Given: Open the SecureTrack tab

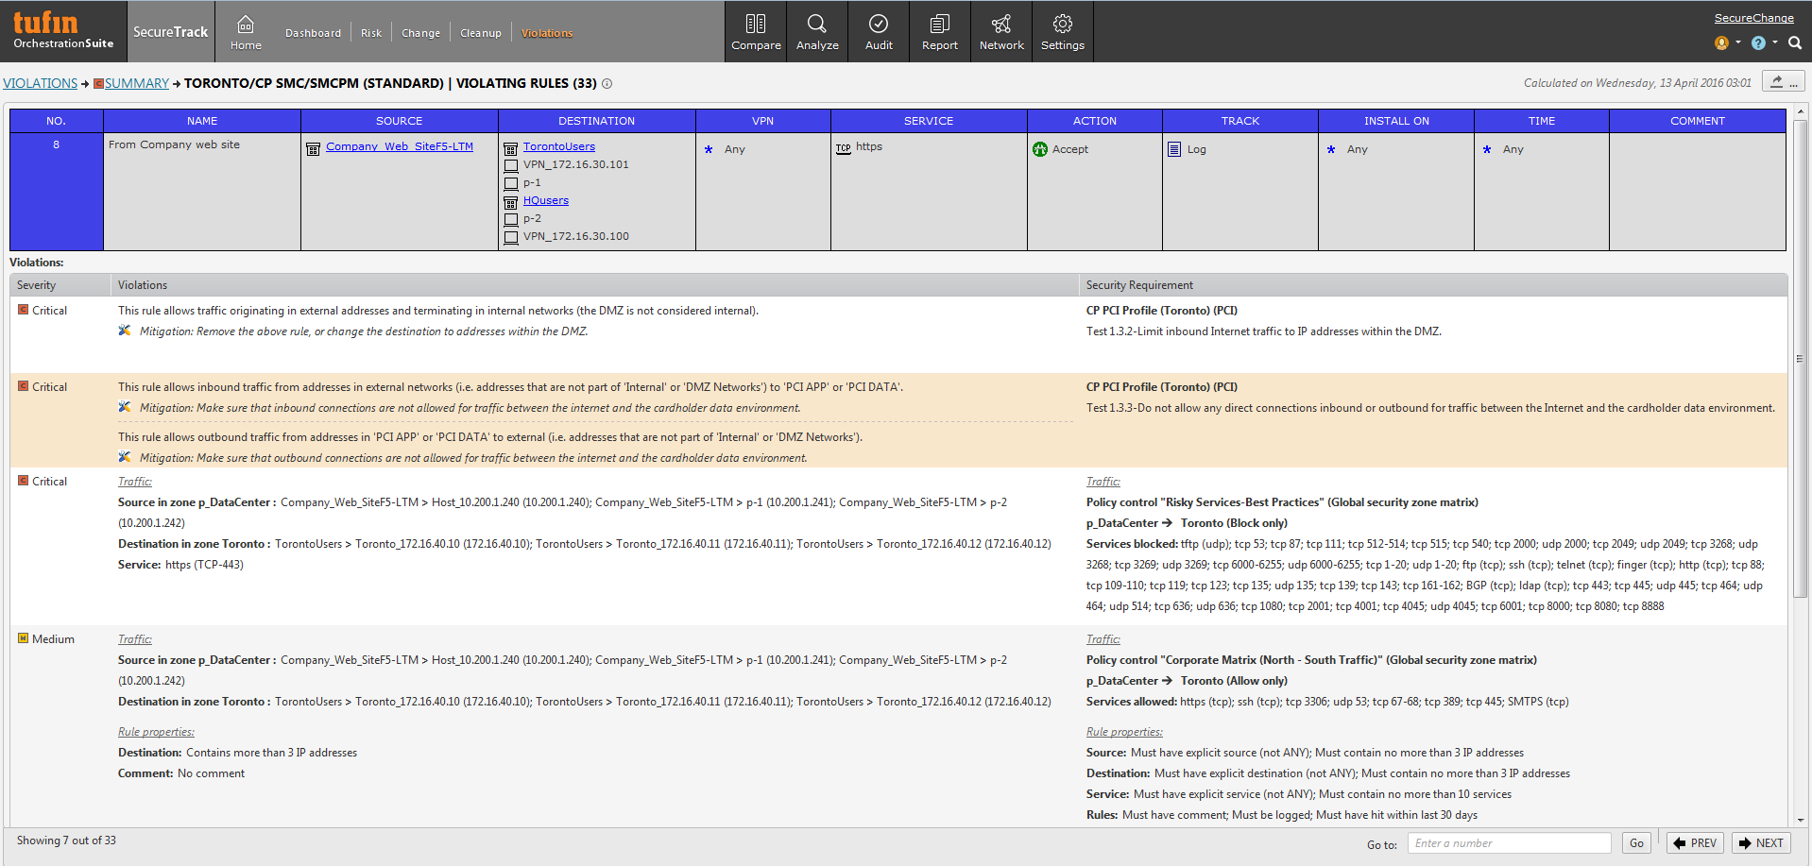Looking at the screenshot, I should click(170, 32).
